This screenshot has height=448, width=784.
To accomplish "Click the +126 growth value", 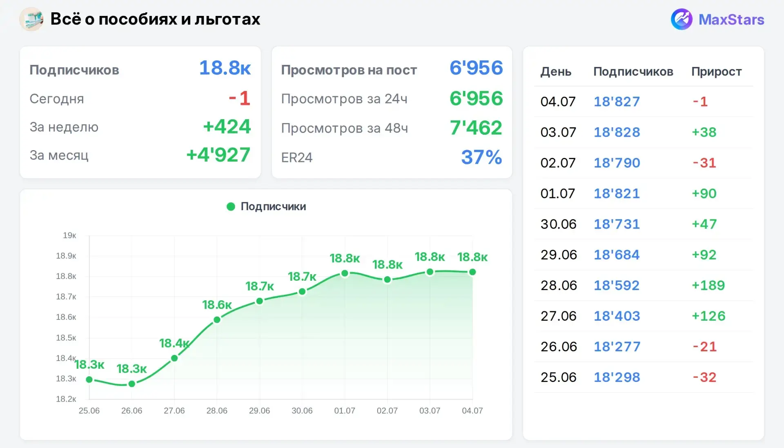I will tap(708, 316).
